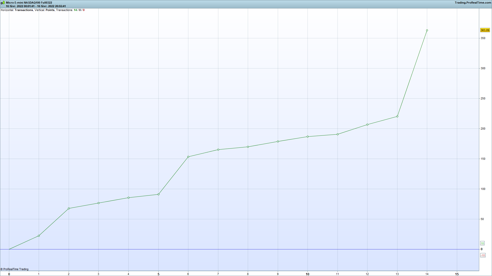The image size is (492, 276).
Task: Click the 15 label on the horizontal axis
Action: point(457,274)
